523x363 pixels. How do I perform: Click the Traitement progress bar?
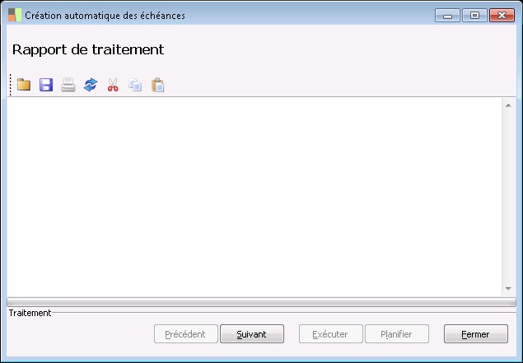(262, 302)
